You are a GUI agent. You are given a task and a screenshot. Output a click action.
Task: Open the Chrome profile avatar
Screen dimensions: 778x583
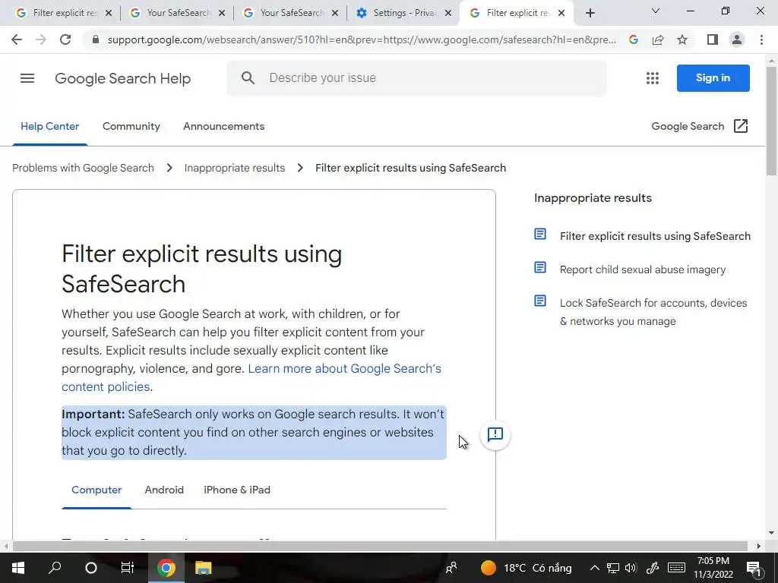coord(737,39)
